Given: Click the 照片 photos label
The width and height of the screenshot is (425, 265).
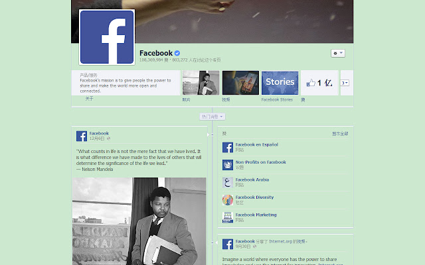Looking at the screenshot, I should pyautogui.click(x=186, y=100).
